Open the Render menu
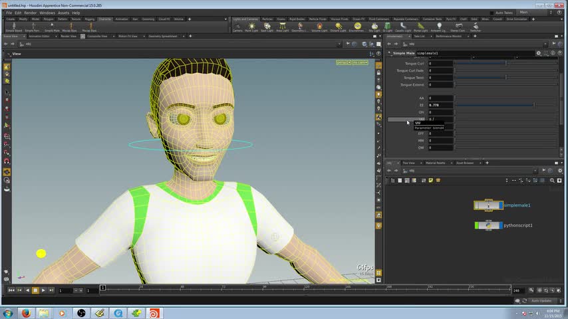568x319 pixels. 30,13
